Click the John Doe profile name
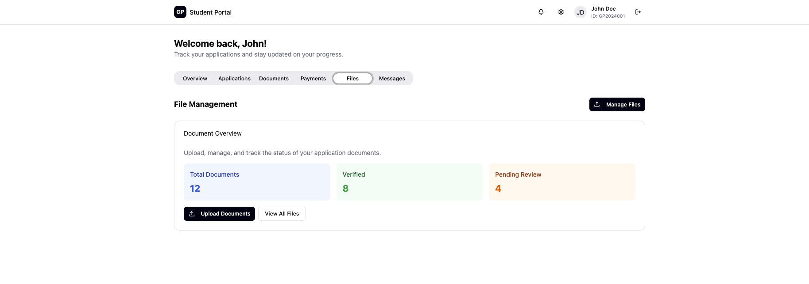Image resolution: width=809 pixels, height=284 pixels. coord(603,9)
